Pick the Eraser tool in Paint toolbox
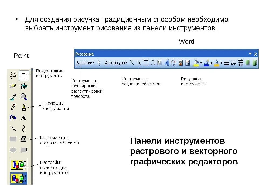 pos(13,86)
